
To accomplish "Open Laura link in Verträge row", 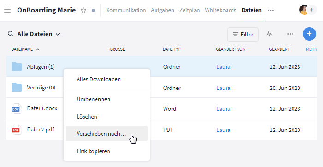I will coord(223,88).
